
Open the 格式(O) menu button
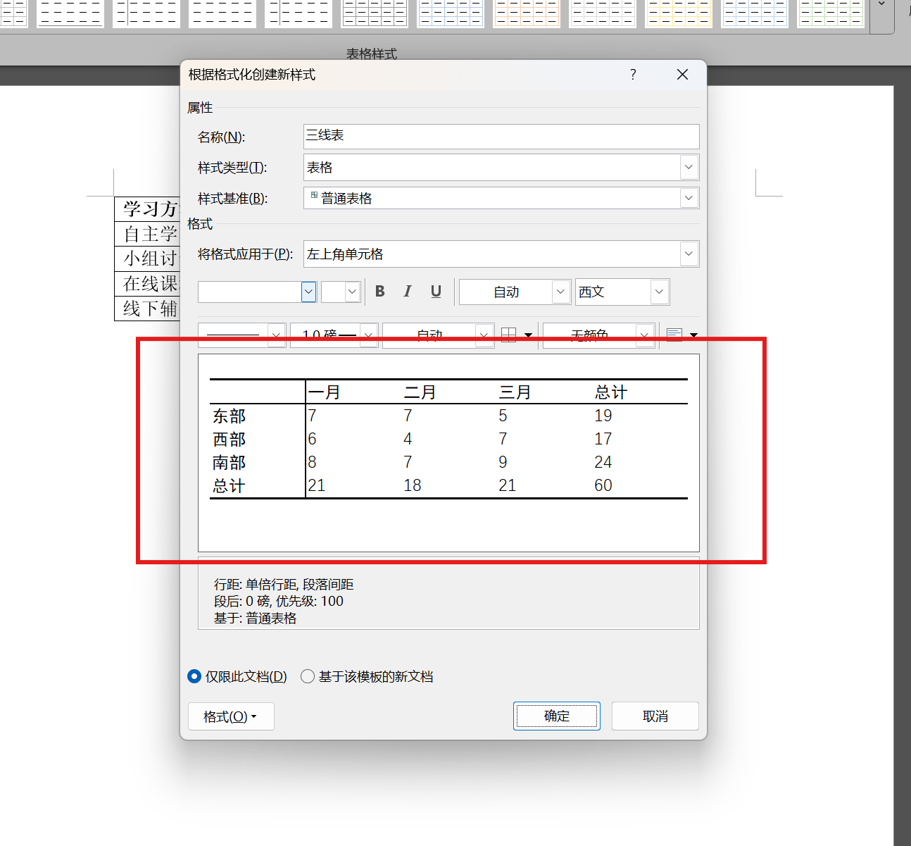click(231, 716)
